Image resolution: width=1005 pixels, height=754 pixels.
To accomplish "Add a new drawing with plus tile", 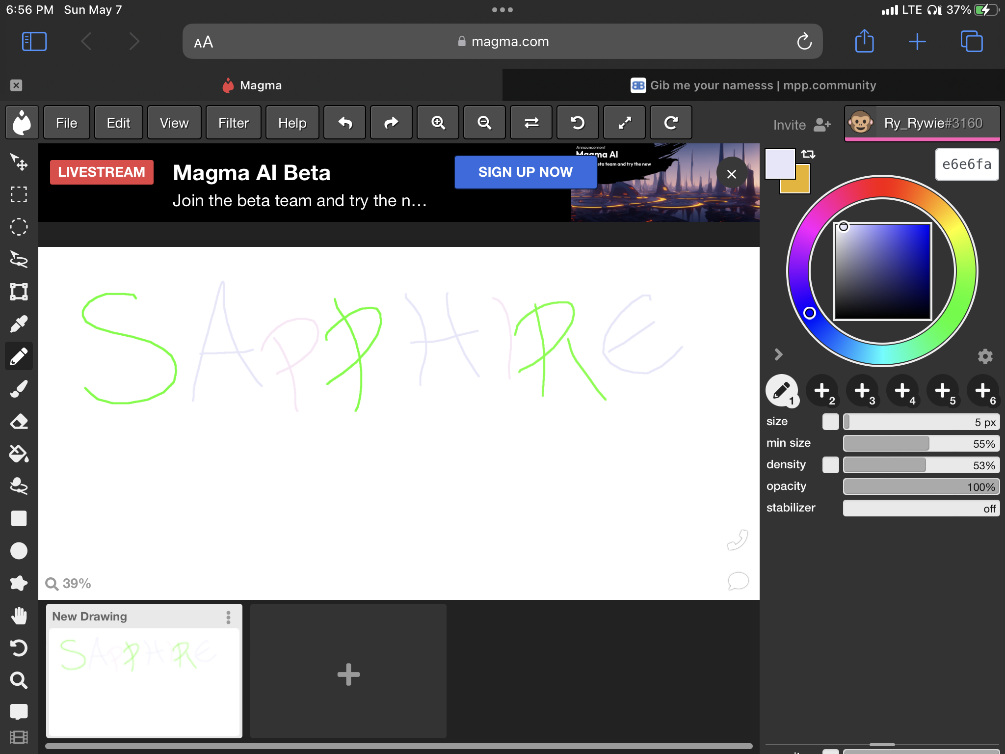I will 348,673.
